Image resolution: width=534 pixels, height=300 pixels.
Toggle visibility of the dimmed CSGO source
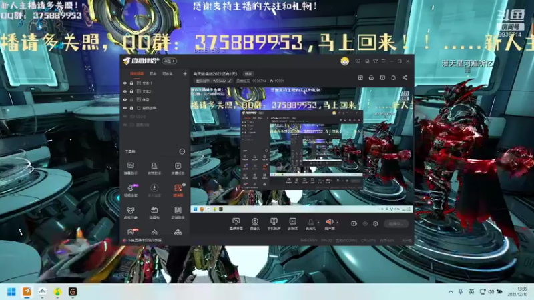[125, 116]
